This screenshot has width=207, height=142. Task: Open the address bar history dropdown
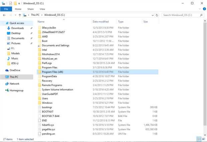153,15
